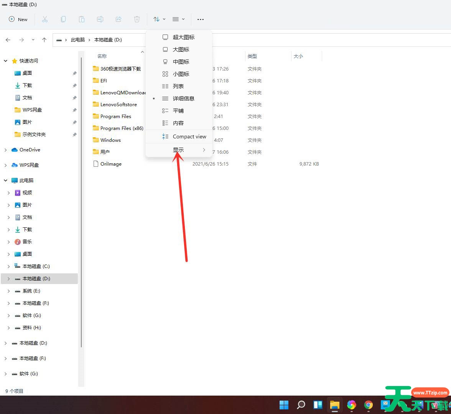Viewport: 451px width, 414px height.
Task: Open OneDrive in navigation pane
Action: click(26, 150)
